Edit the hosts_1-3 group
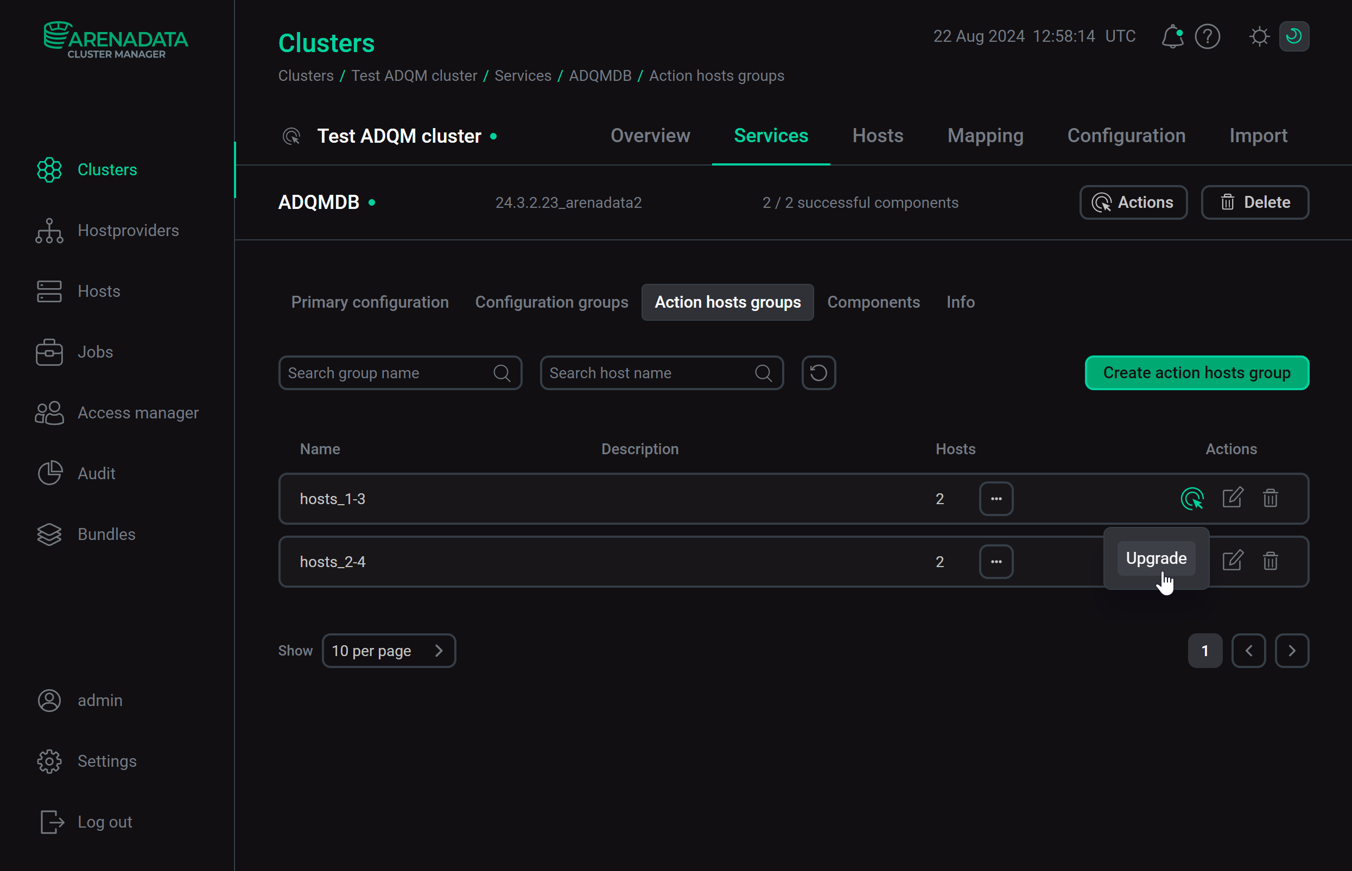The height and width of the screenshot is (871, 1352). (x=1232, y=498)
